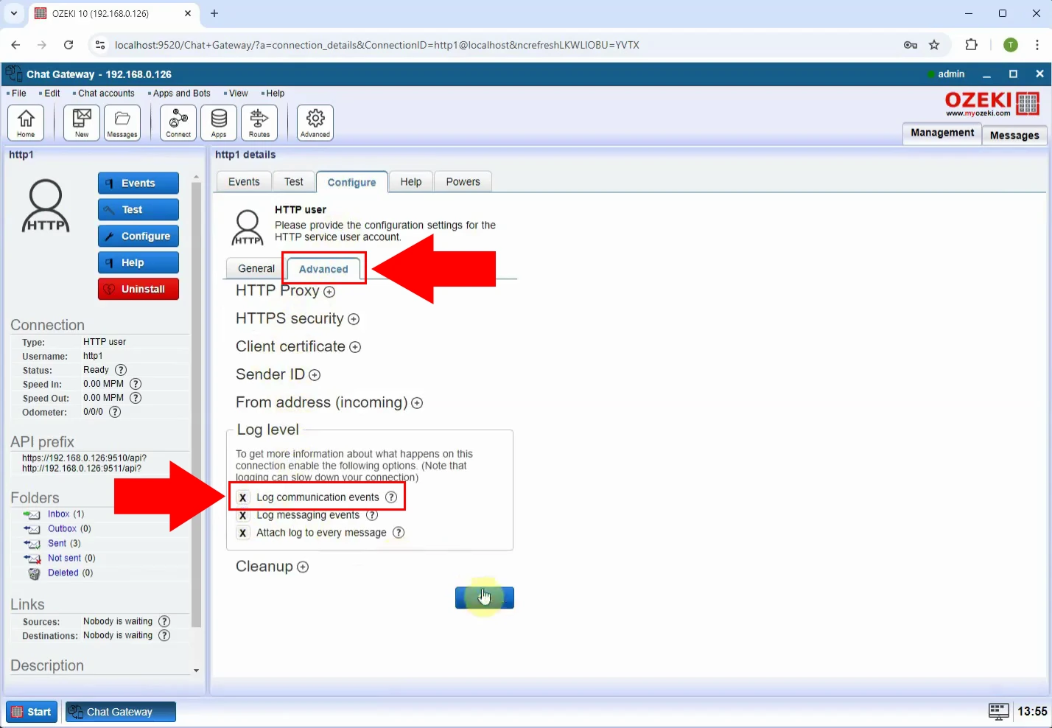The width and height of the screenshot is (1052, 728).
Task: Click help icon for Log messaging events
Action: point(372,515)
